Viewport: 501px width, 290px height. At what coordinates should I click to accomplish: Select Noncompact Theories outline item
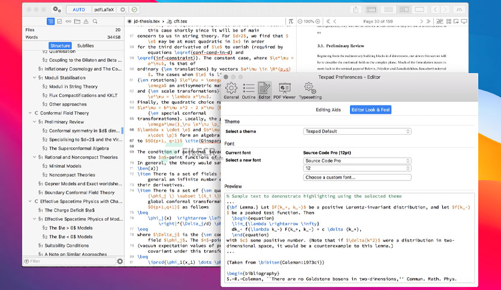coord(72,175)
